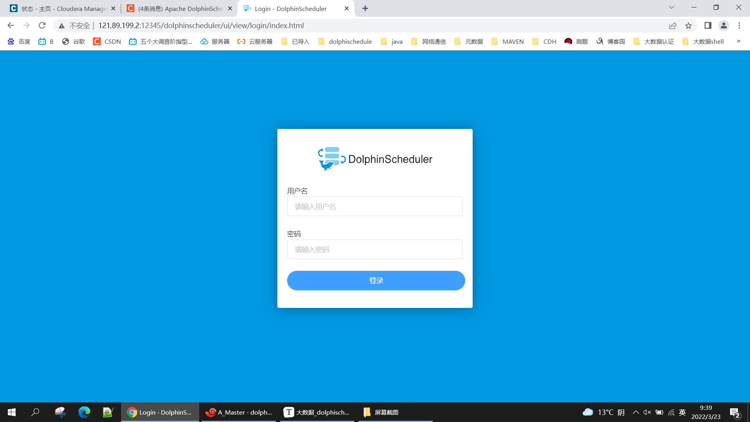This screenshot has width=750, height=422.
Task: Open CSDN bookmark link
Action: (x=107, y=41)
